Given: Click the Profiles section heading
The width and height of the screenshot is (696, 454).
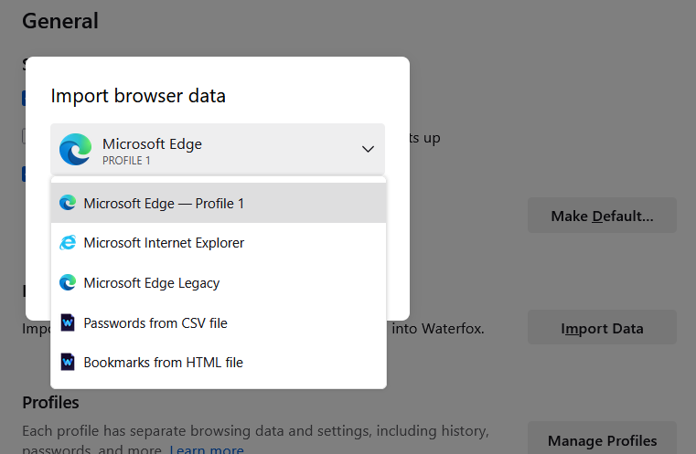Looking at the screenshot, I should coord(50,403).
